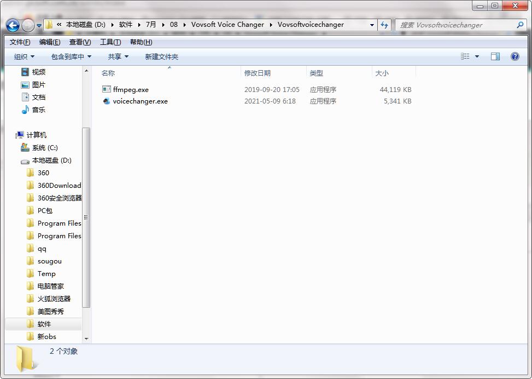Image resolution: width=532 pixels, height=379 pixels.
Task: Open the 工具(T) menu
Action: point(110,42)
